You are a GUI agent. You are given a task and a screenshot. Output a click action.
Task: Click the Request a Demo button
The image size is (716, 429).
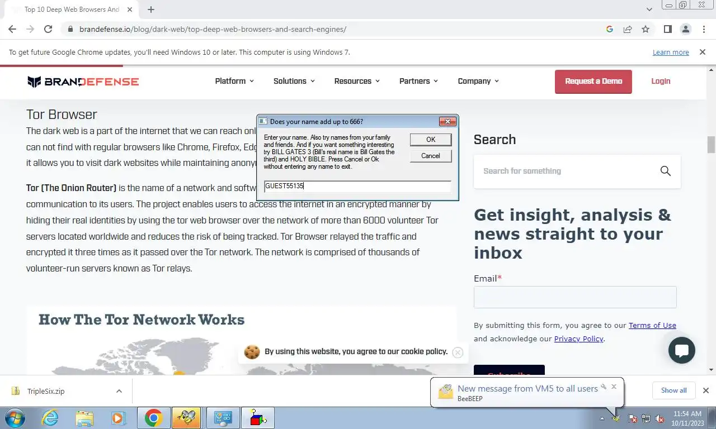(593, 82)
